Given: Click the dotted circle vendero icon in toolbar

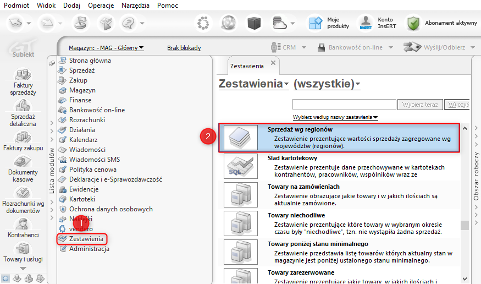Looking at the screenshot, I should point(203,23).
